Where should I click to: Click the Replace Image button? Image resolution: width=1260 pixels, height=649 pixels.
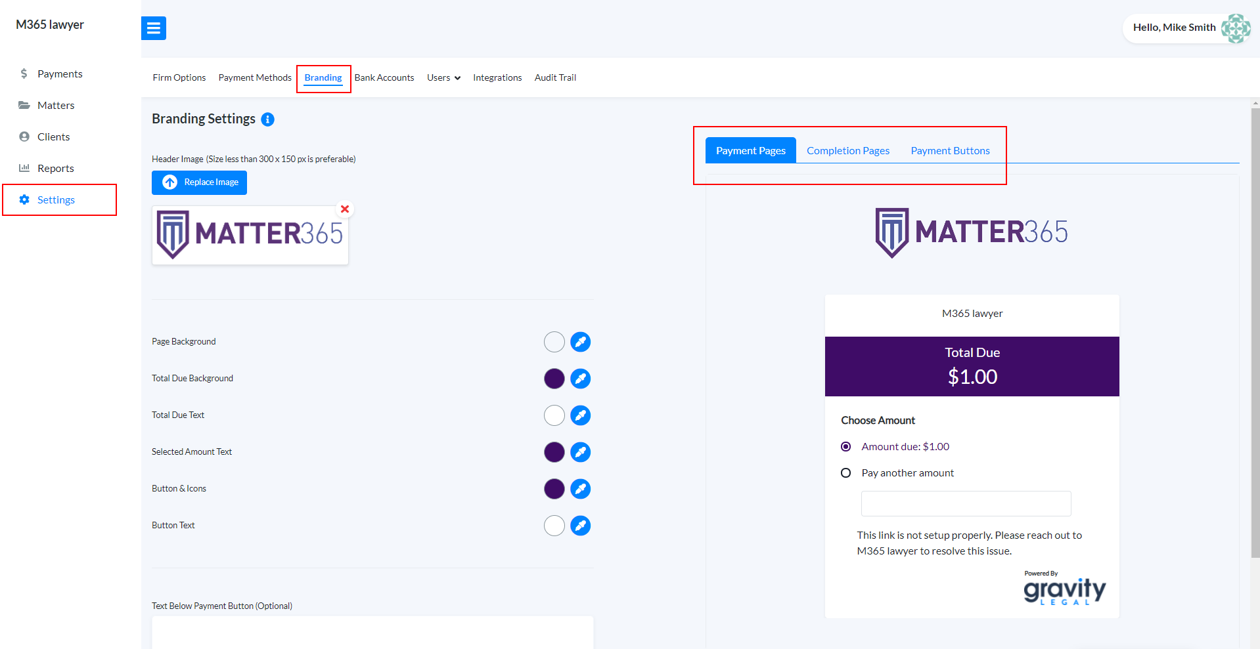[199, 182]
